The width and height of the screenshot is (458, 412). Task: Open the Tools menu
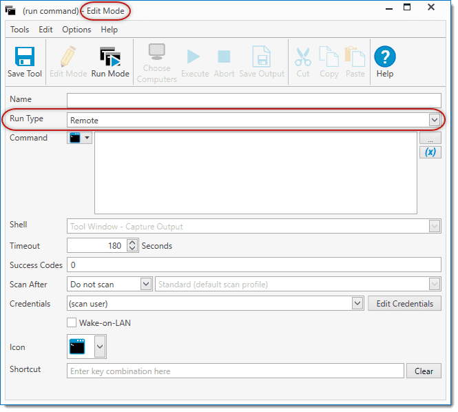coord(19,30)
